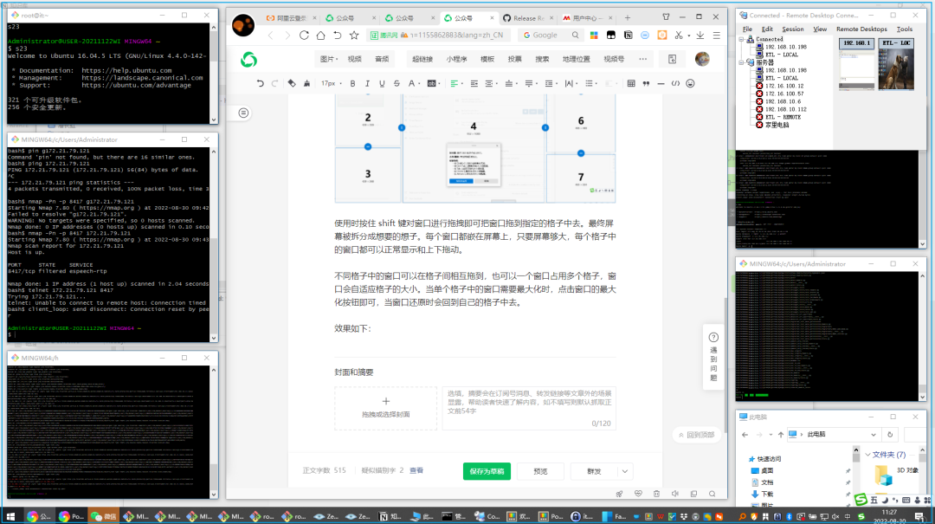Click the format painter icon near undo

pos(291,83)
